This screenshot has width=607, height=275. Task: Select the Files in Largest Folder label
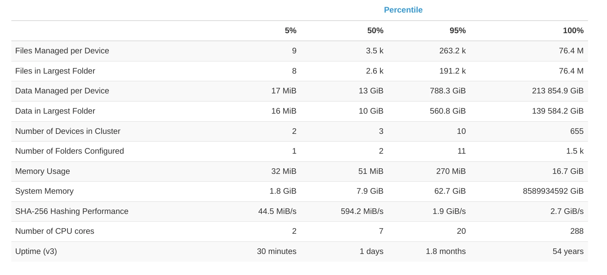point(55,71)
